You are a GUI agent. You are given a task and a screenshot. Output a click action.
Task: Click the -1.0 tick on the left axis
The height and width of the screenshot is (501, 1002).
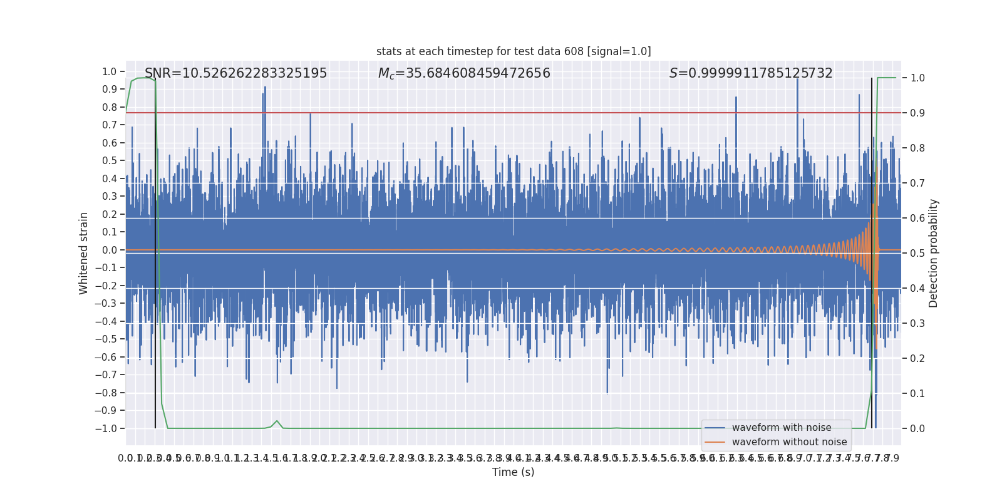pos(106,428)
